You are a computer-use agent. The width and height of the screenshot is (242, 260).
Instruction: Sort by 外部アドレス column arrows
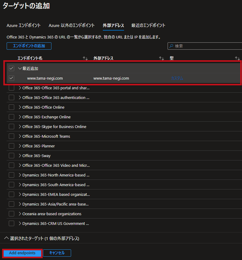click(x=162, y=58)
